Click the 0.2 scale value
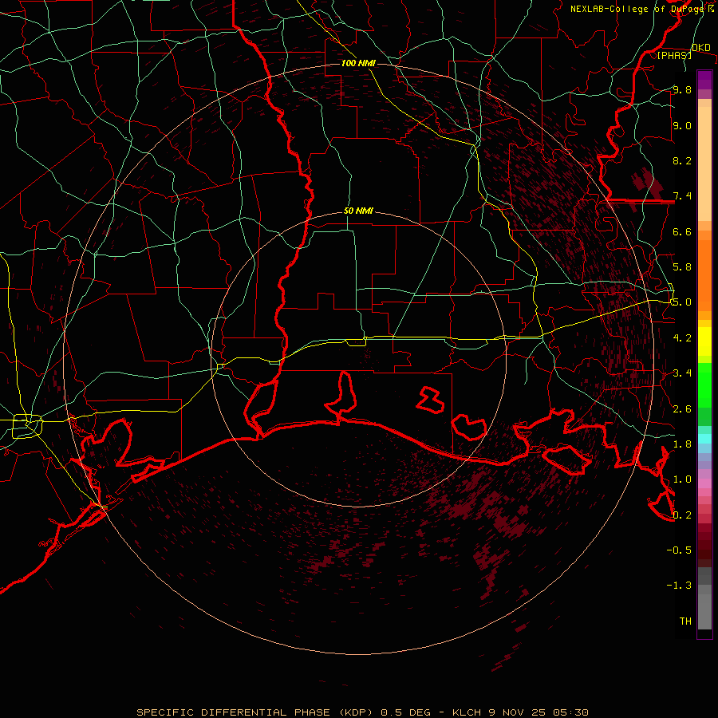Image resolution: width=718 pixels, height=718 pixels. click(x=682, y=515)
